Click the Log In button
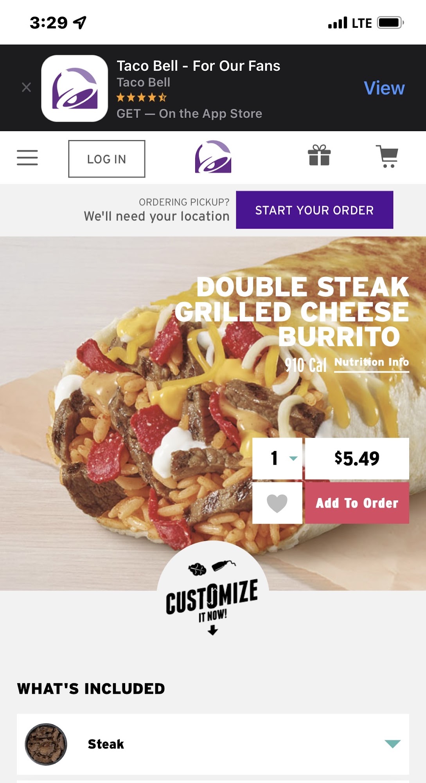 pyautogui.click(x=107, y=159)
